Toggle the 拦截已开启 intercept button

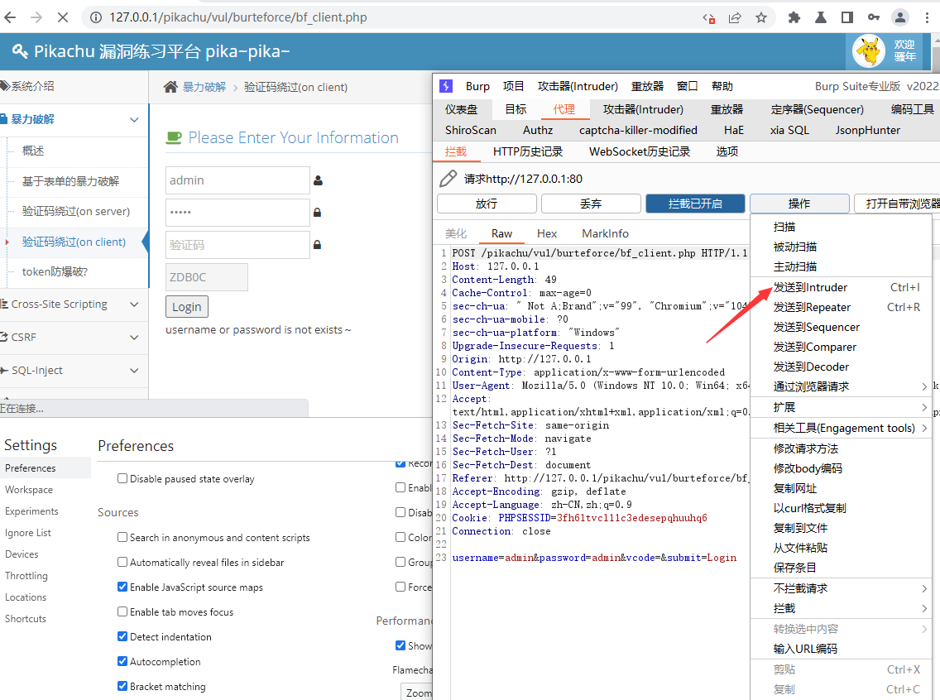(x=695, y=204)
